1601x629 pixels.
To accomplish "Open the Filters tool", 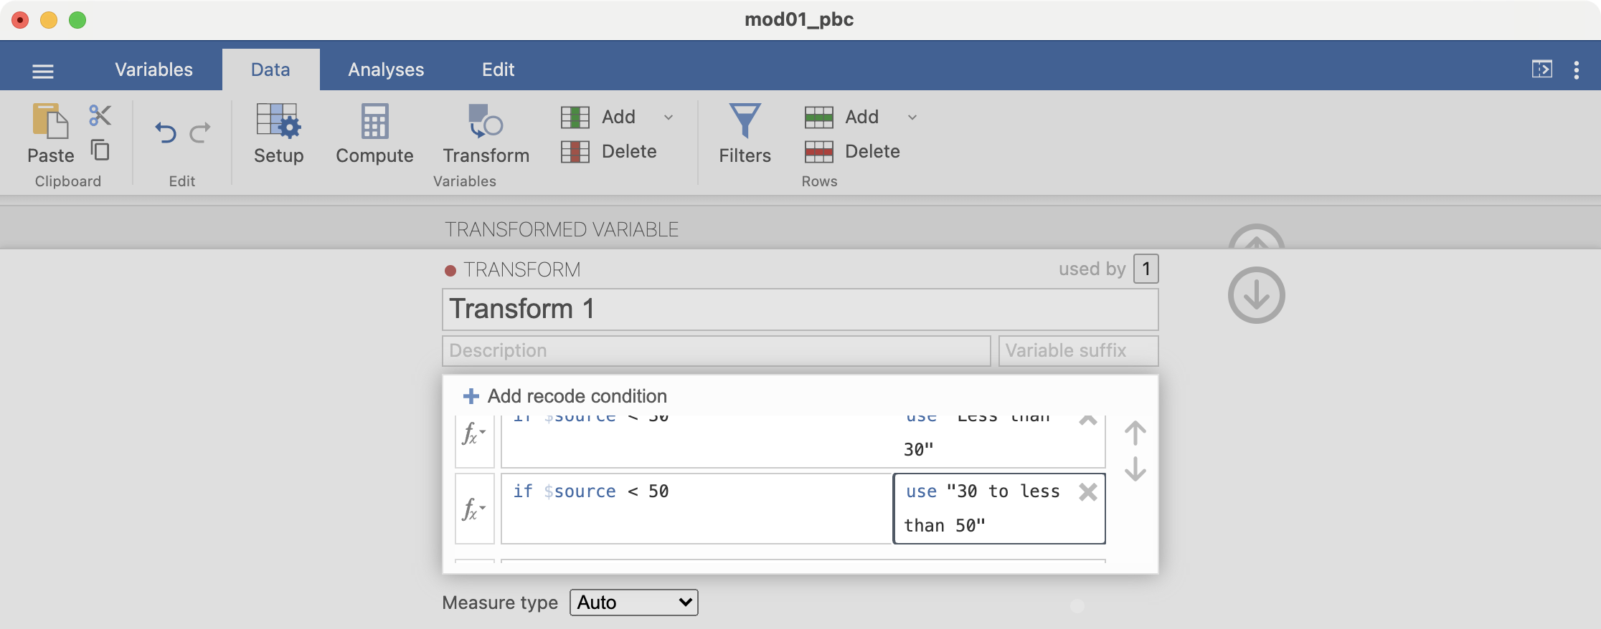I will click(745, 134).
